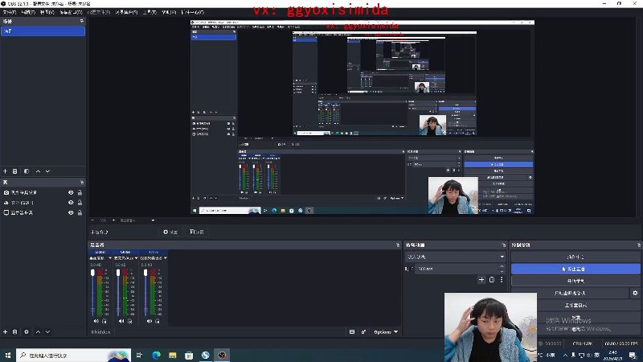643x362 pixels.
Task: Delete the selected source with the trash icon
Action: (14, 331)
